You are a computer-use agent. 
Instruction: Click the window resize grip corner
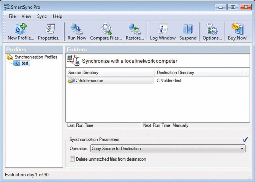(250, 177)
